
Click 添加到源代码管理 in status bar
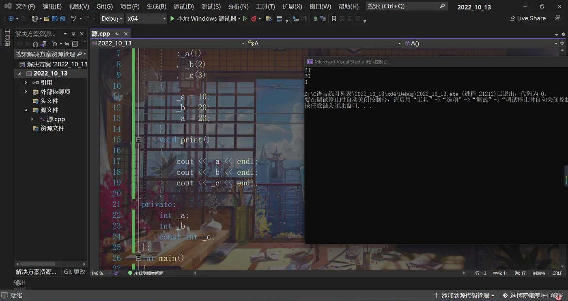coord(465,296)
